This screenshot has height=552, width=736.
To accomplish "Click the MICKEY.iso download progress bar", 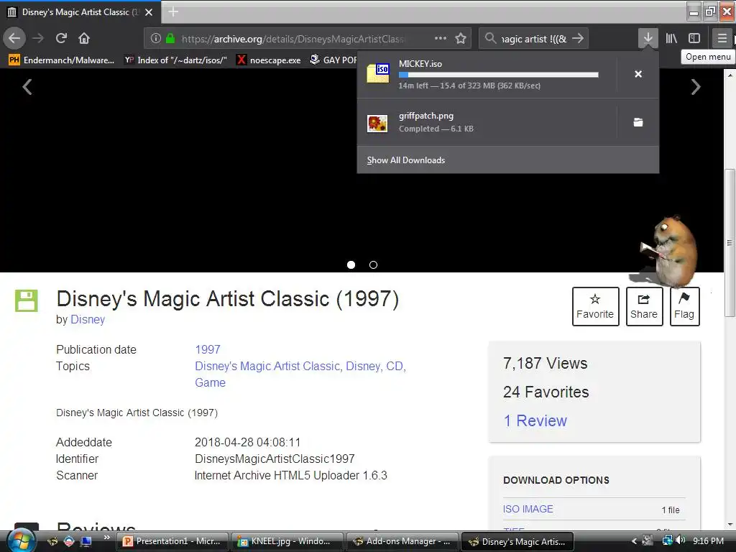I will pos(499,75).
